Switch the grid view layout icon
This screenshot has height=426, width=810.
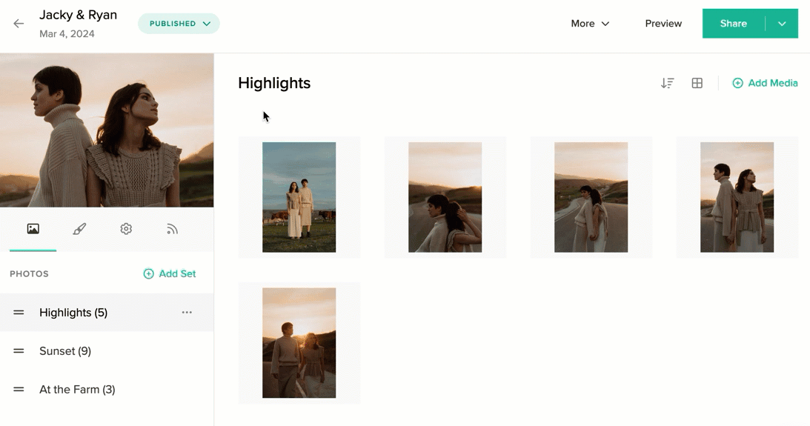pos(697,84)
